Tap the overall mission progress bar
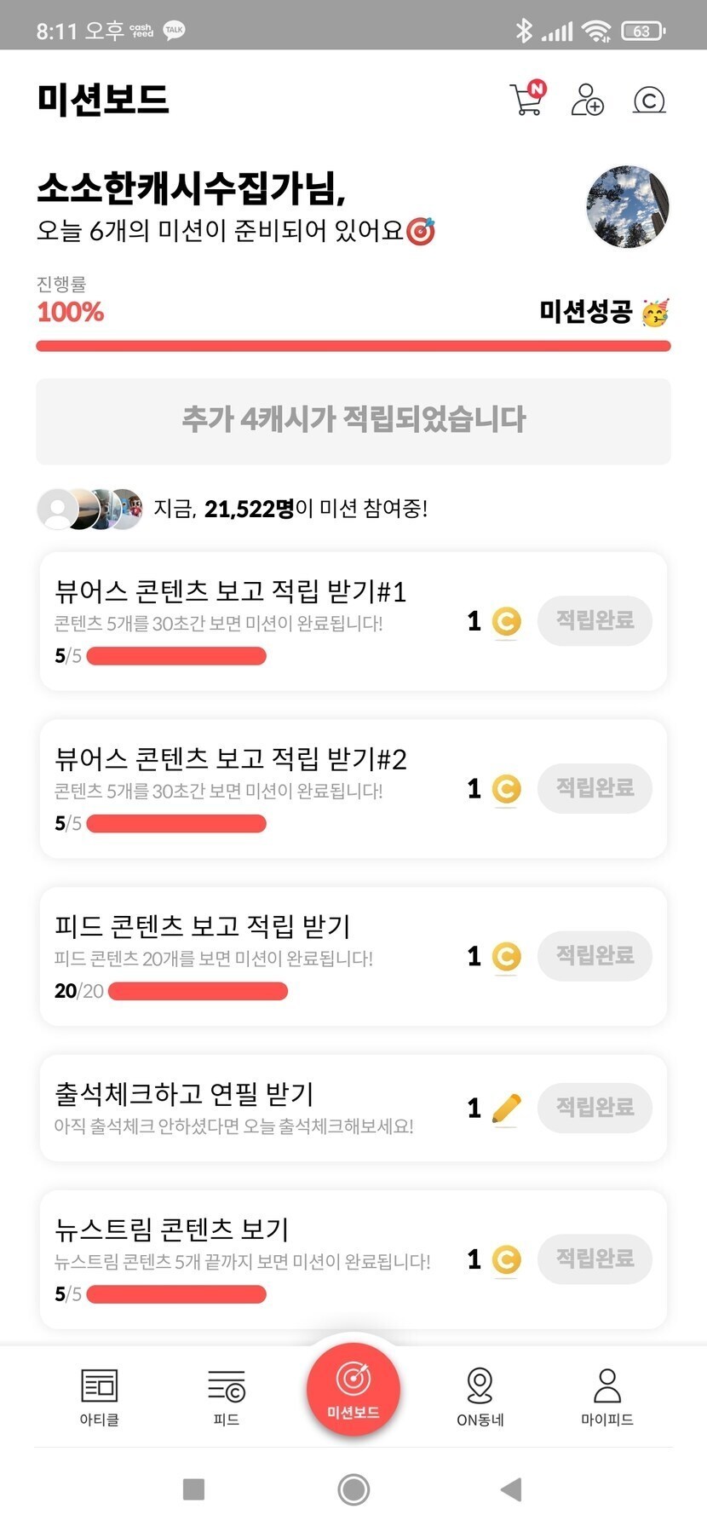This screenshot has width=707, height=1532. [353, 346]
